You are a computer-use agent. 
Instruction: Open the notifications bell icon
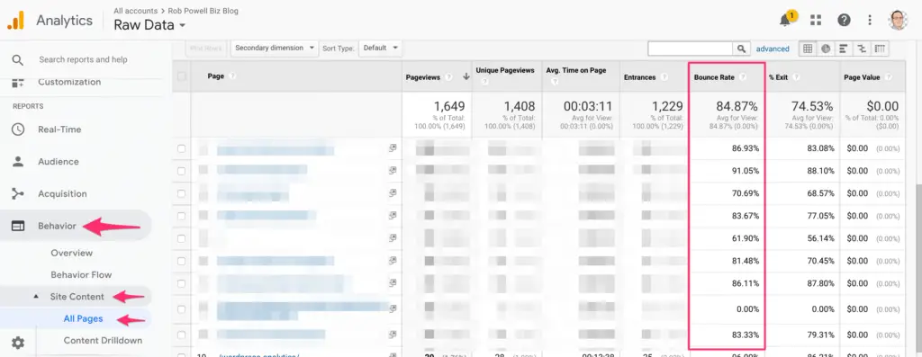(x=784, y=21)
